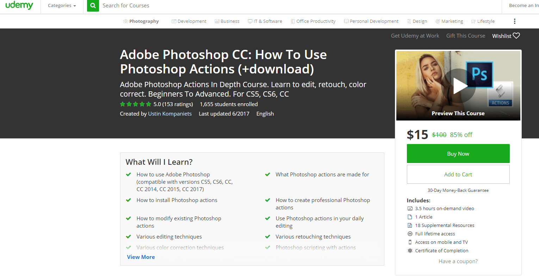The image size is (539, 280).
Task: Click Have a coupon? link
Action: pos(458,261)
